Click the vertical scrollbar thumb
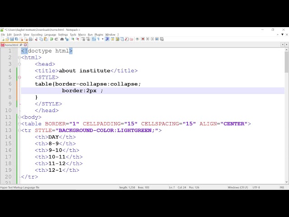 point(287,62)
